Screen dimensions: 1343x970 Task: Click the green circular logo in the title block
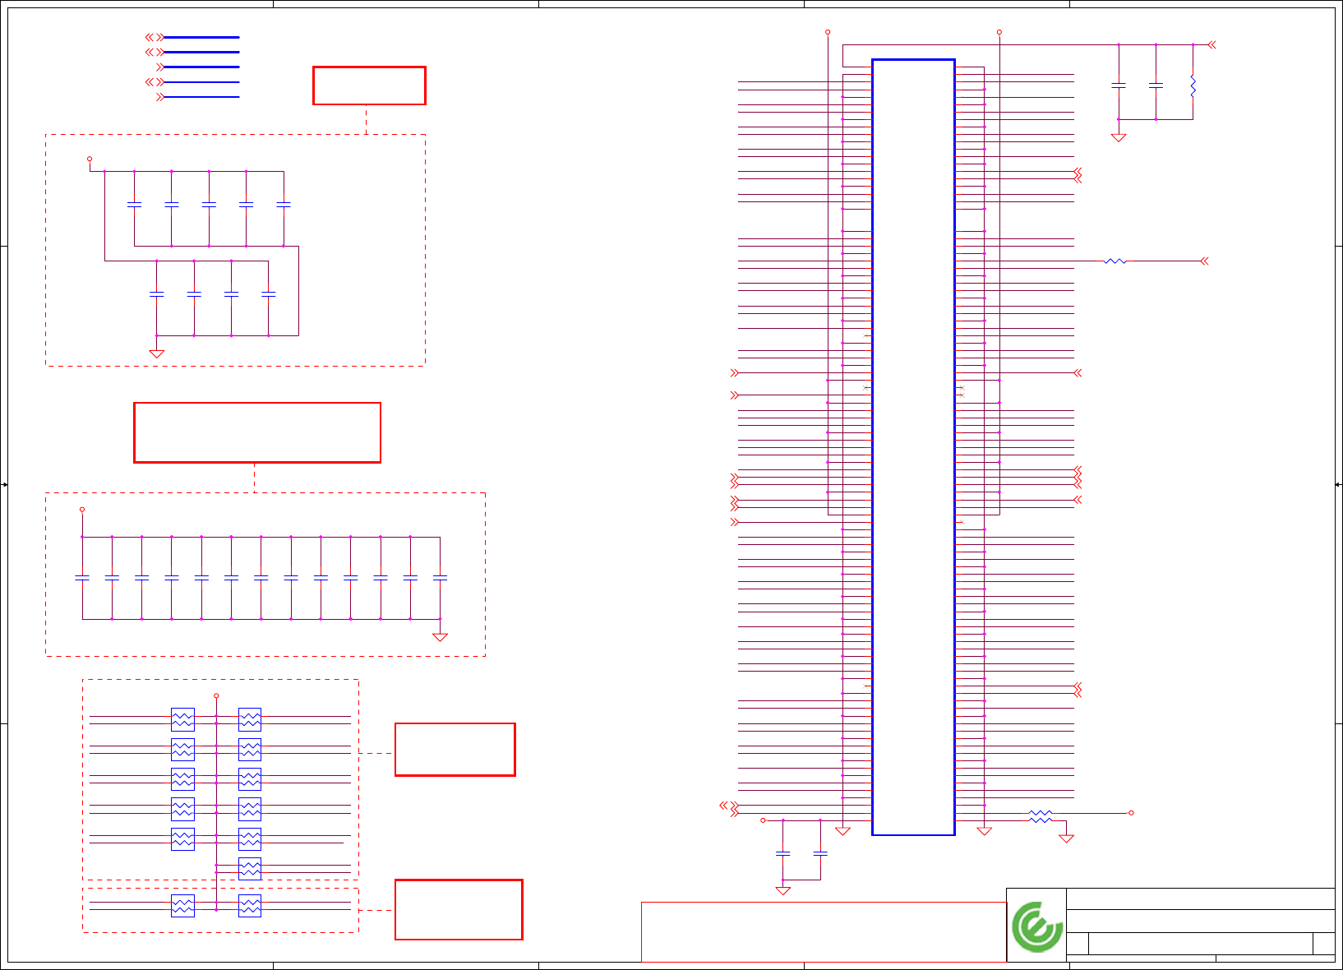[1036, 926]
